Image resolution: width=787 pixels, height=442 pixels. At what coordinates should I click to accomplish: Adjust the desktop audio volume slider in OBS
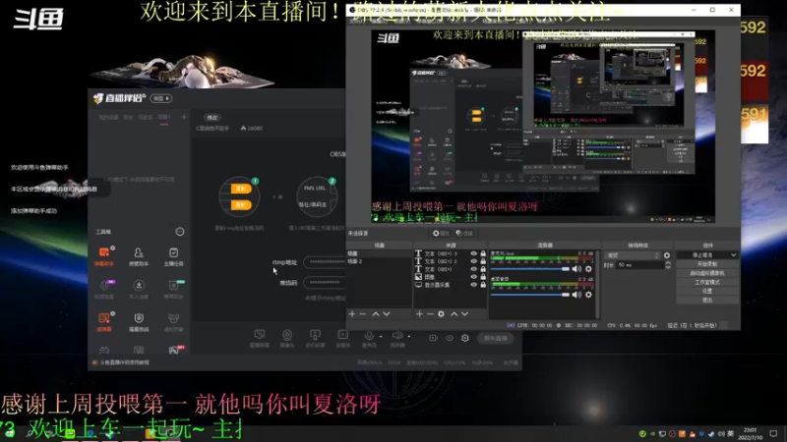coord(530,295)
